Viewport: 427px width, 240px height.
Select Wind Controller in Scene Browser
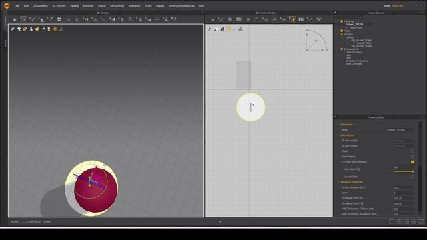pyautogui.click(x=354, y=64)
